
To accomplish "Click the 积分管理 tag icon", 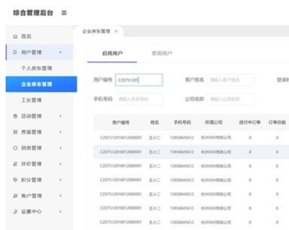I will coord(15,180).
